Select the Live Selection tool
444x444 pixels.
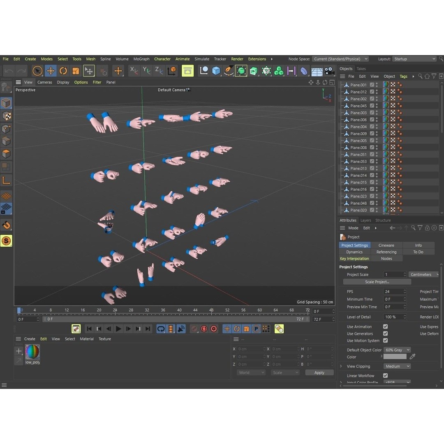pos(37,71)
